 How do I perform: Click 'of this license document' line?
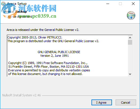click(x=45, y=74)
